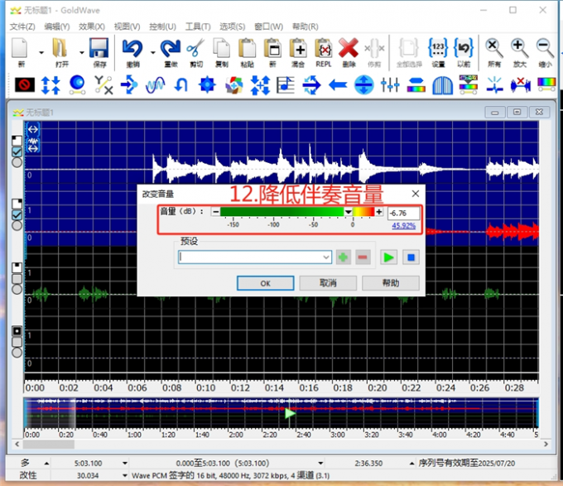
Task: Click the up arrow beside 多 in status bar
Action: 46,463
